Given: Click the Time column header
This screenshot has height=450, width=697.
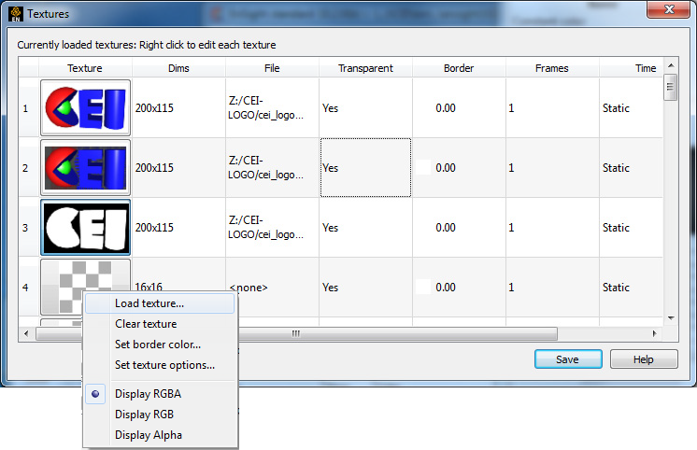Looking at the screenshot, I should point(631,68).
